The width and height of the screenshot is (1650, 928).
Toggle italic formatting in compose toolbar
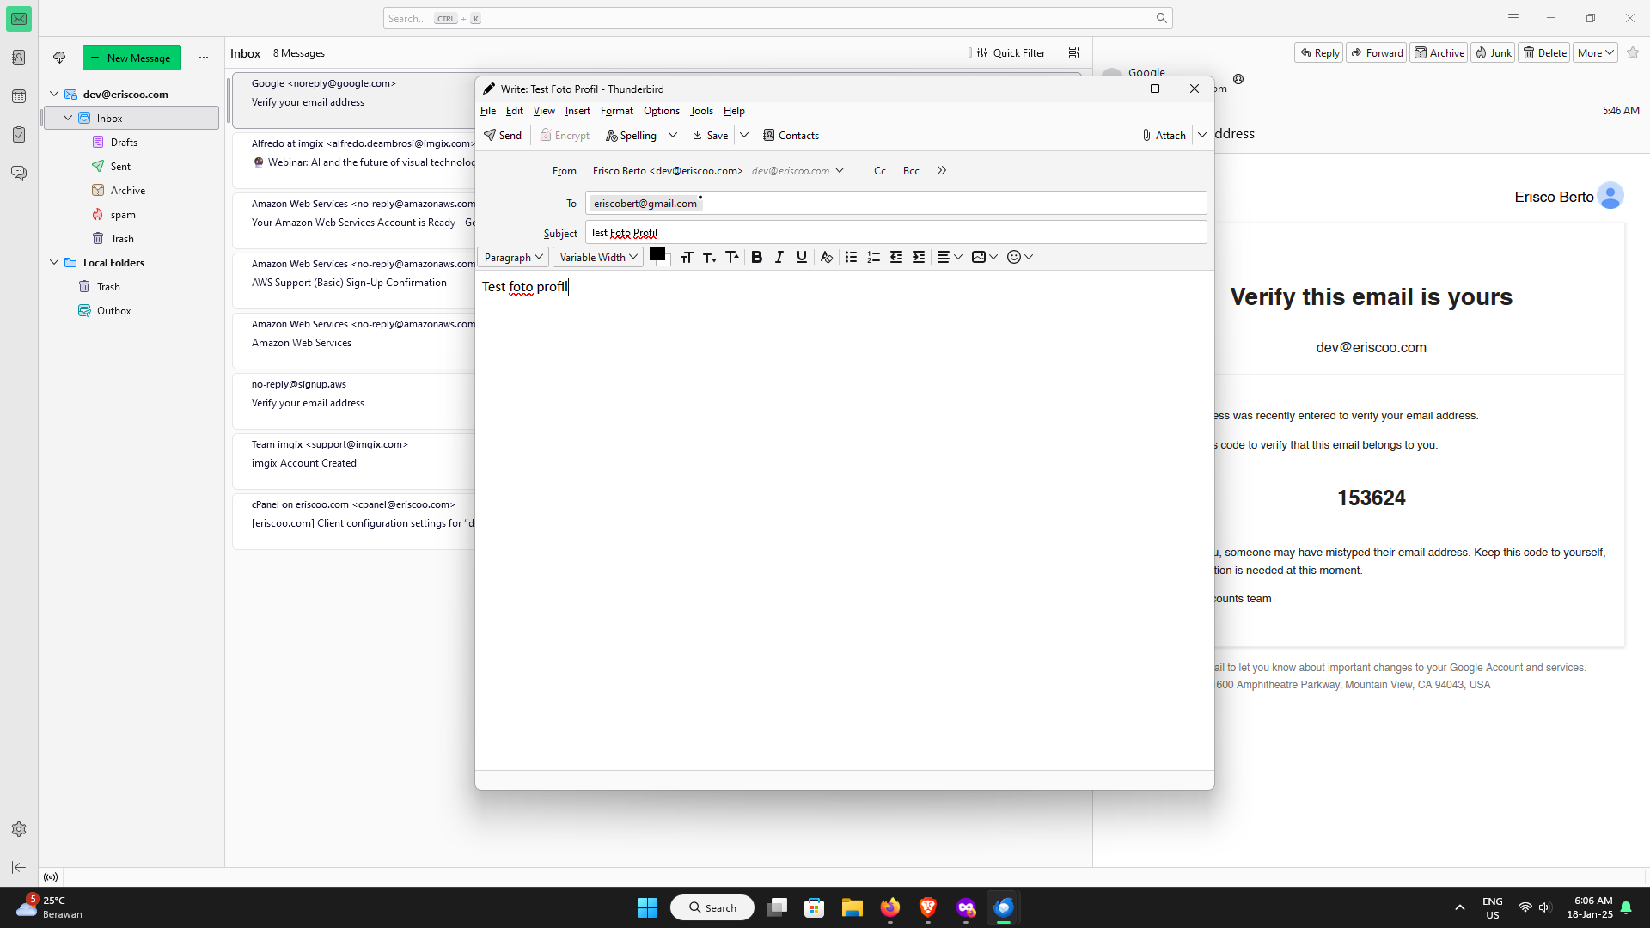779,257
